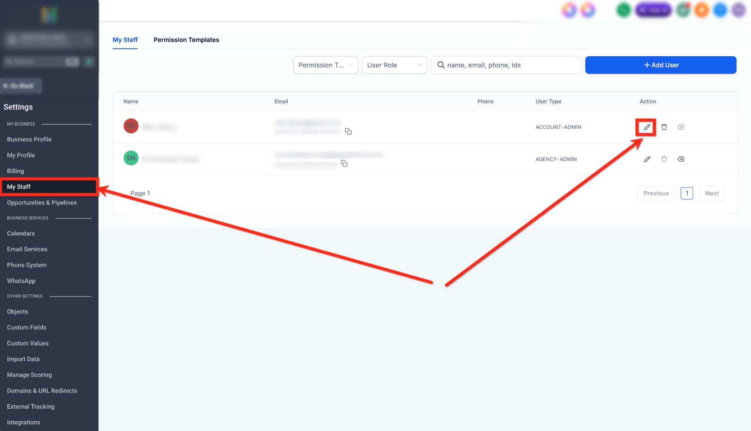Open Domains & URL Redirects
Screen dimensions: 751x431
[x=42, y=390]
